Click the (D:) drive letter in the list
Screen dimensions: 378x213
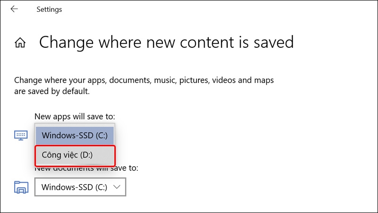coord(86,155)
